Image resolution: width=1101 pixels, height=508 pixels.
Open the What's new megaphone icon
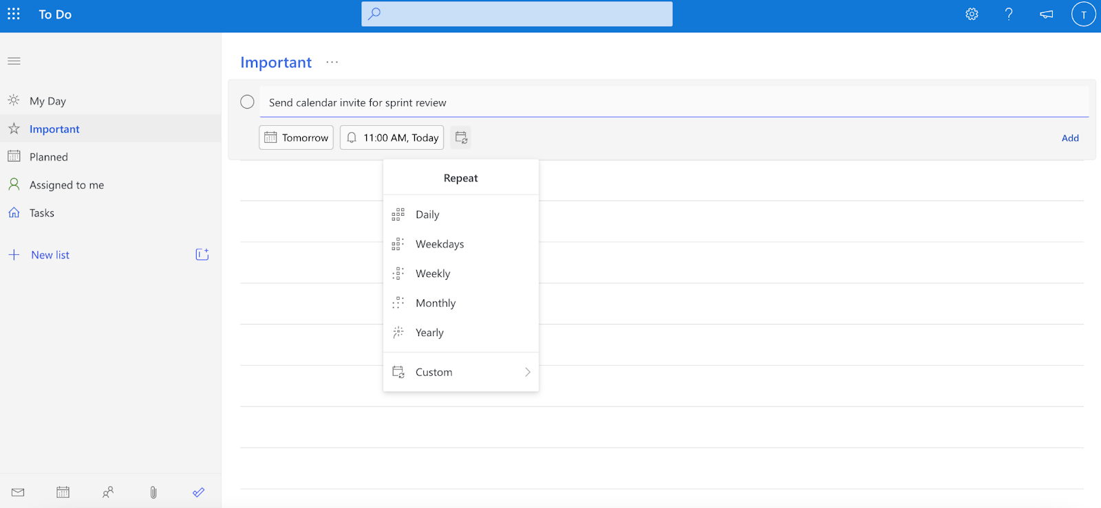coord(1046,14)
